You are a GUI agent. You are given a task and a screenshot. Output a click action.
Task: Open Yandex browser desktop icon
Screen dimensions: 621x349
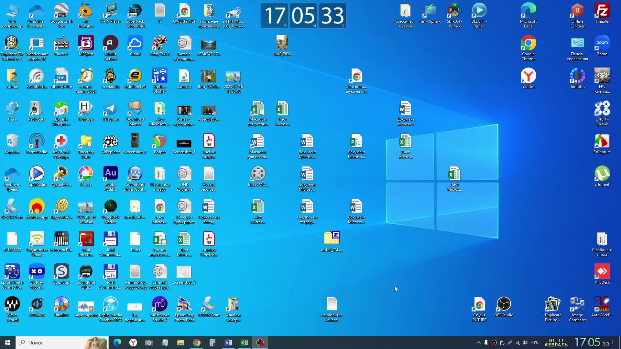(x=528, y=79)
